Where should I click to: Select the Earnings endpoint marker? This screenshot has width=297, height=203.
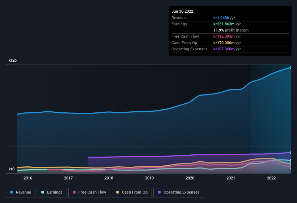(291, 161)
